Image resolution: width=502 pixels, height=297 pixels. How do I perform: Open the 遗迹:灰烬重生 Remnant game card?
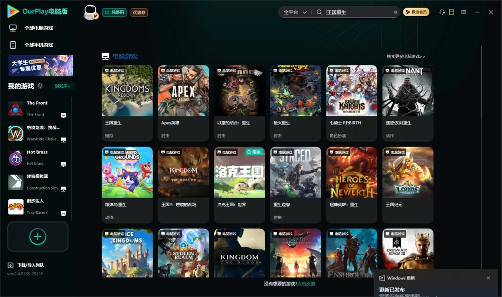point(408,103)
